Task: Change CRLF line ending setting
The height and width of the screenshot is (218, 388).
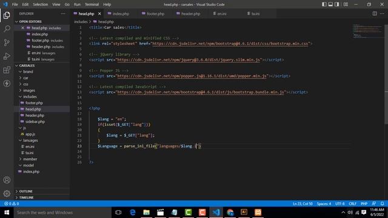Action: pyautogui.click(x=353, y=203)
